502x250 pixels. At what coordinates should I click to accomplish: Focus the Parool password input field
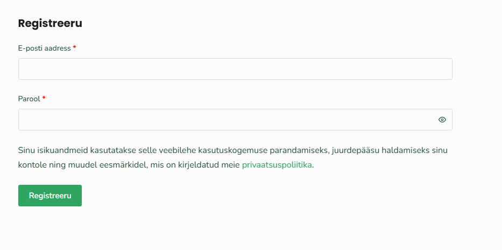(226, 120)
